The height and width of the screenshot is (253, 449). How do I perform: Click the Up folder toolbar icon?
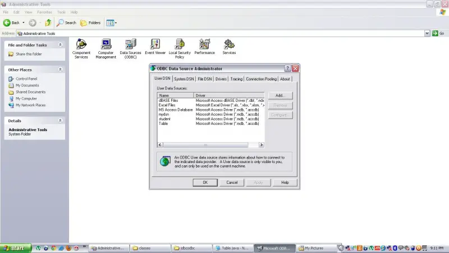48,22
